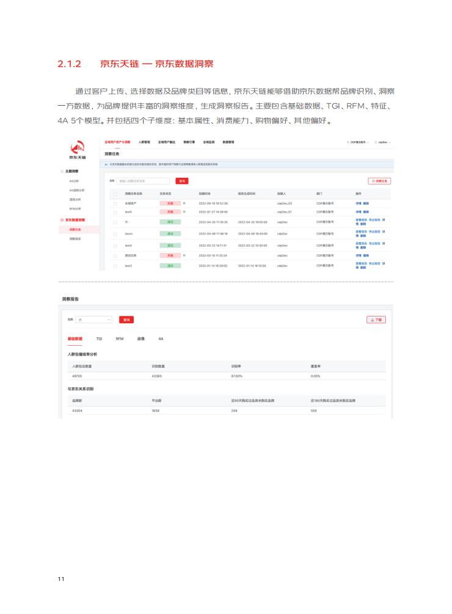This screenshot has width=452, height=614.
Task: Select the 全域用户资产与洞察 top tab
Action: 117,142
